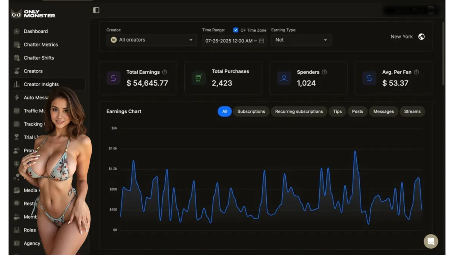Image resolution: width=454 pixels, height=255 pixels.
Task: Click the vertical scrollbar on the right
Action: point(443,53)
